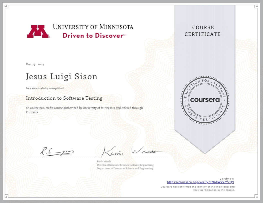Image resolution: width=263 pixels, height=203 pixels.
Task: Click the 'Verify at:' label
Action: (226, 179)
